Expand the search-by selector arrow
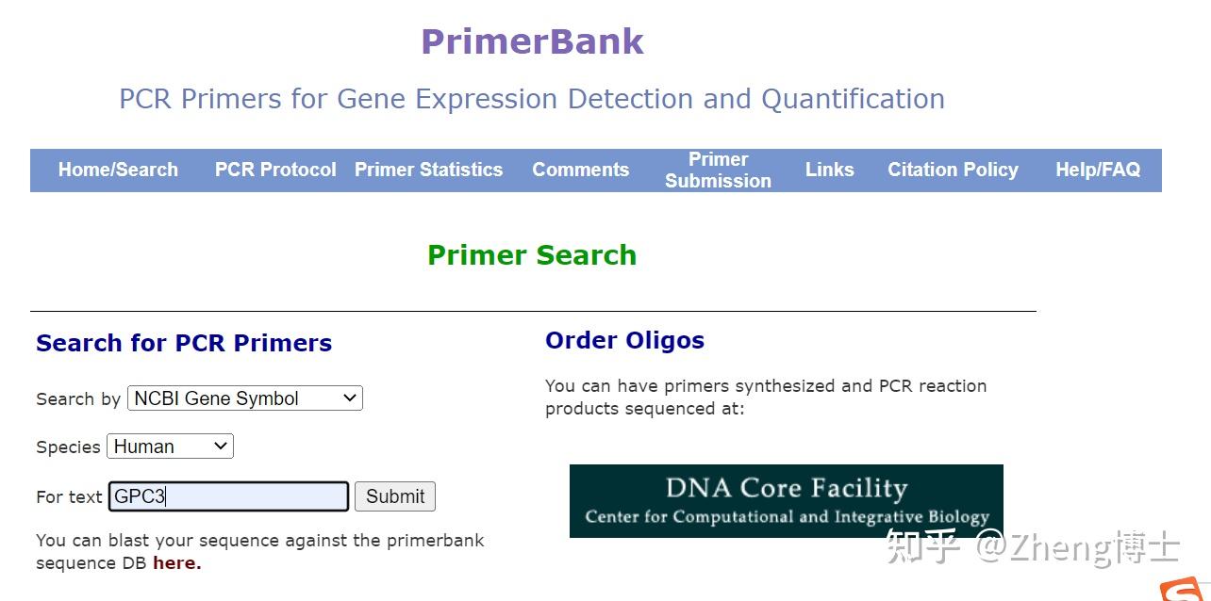This screenshot has width=1211, height=601. 349,398
